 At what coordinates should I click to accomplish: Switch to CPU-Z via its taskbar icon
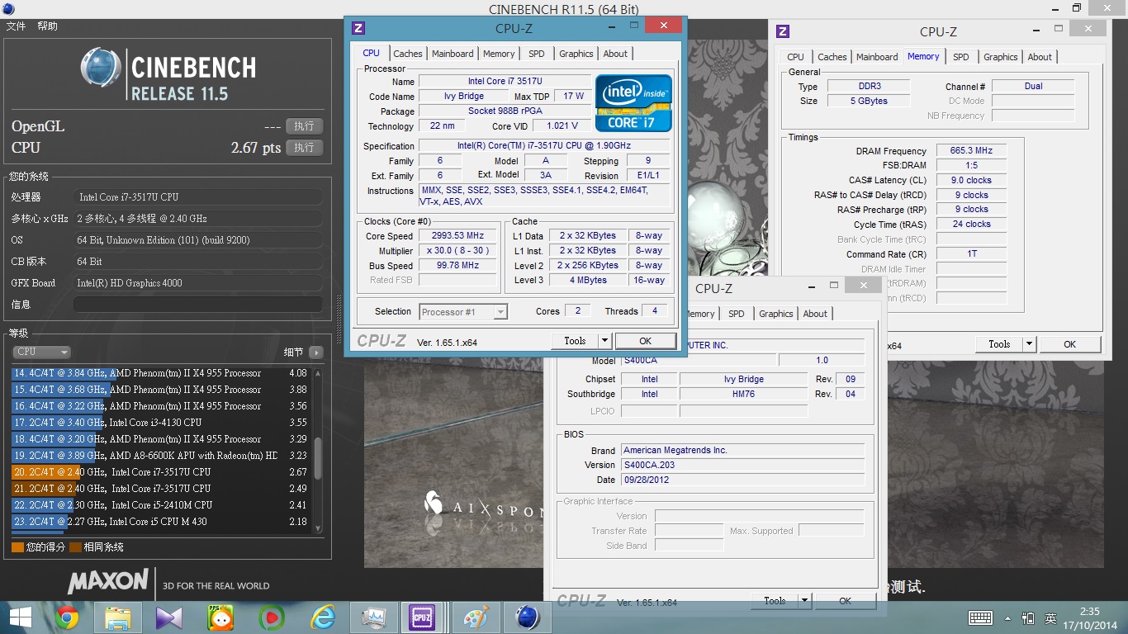coord(423,617)
